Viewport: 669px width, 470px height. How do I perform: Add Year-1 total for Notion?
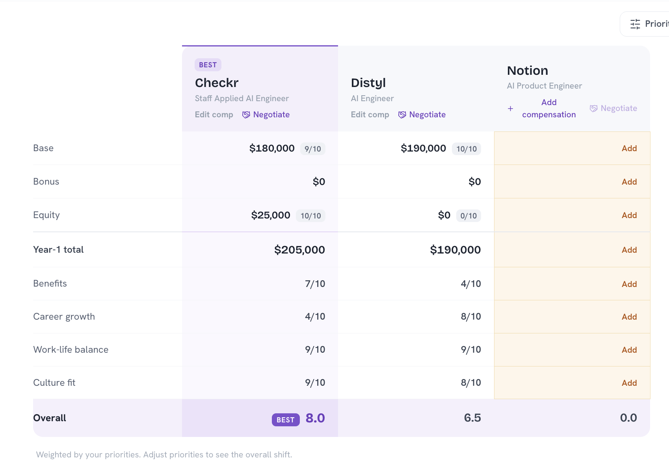click(x=629, y=250)
